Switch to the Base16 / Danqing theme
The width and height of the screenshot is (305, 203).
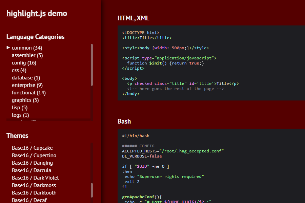click(x=32, y=163)
